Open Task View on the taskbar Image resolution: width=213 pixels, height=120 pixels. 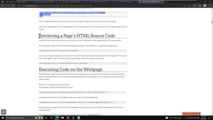(52, 118)
